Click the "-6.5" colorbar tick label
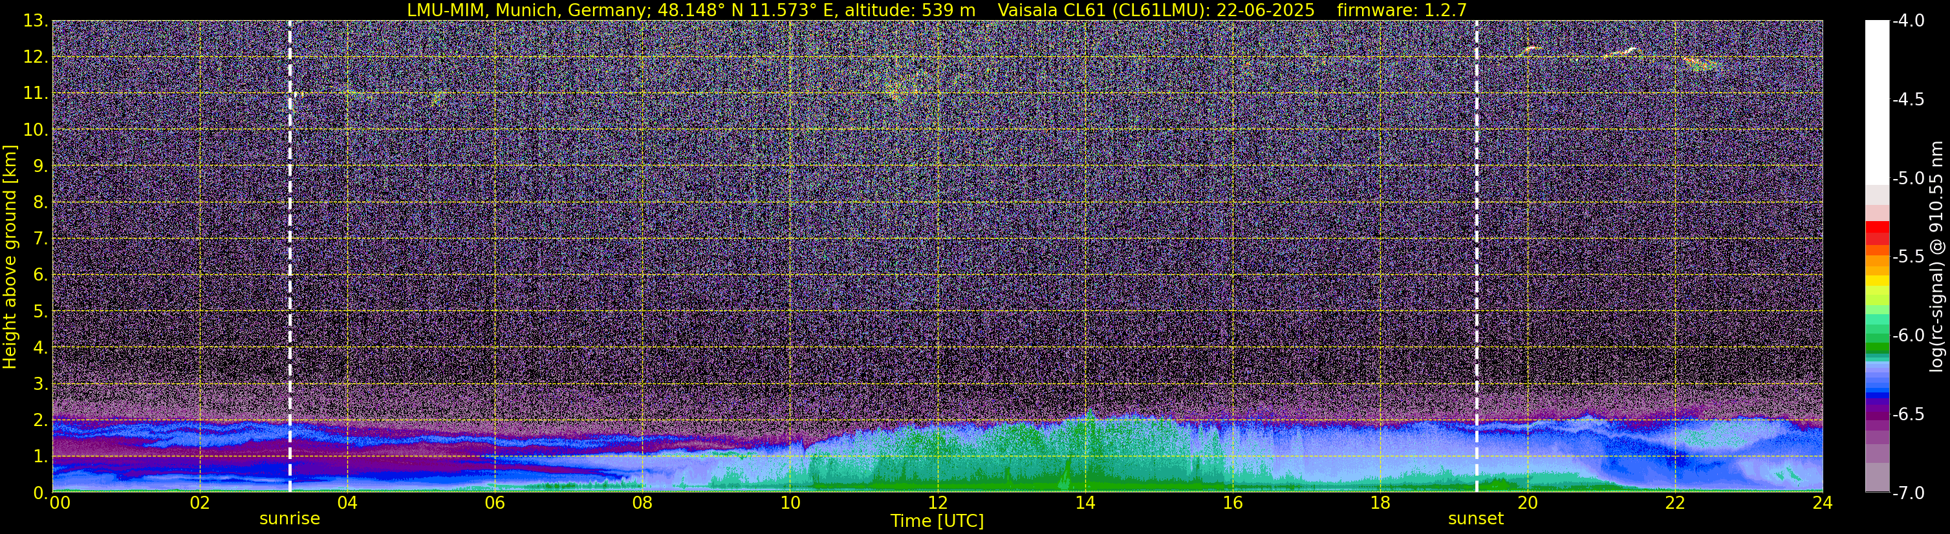This screenshot has width=1950, height=534. [1907, 414]
